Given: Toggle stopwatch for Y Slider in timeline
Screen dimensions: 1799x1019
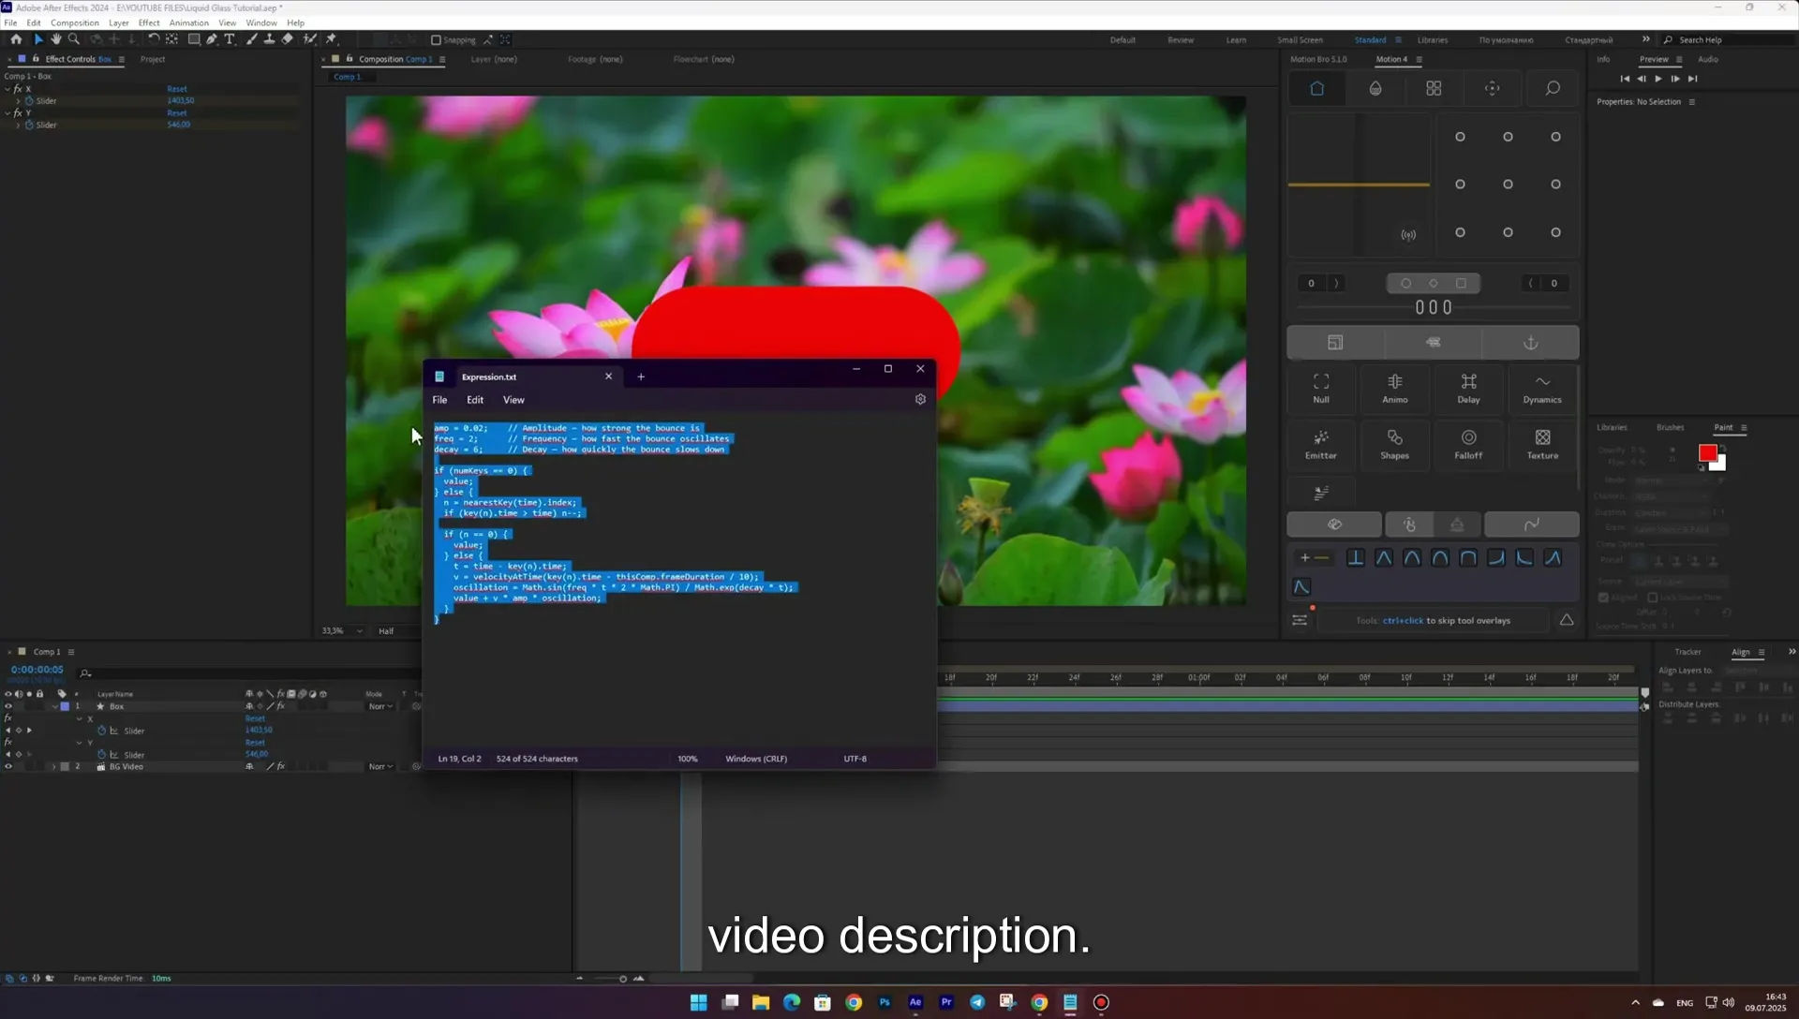Looking at the screenshot, I should click(x=101, y=754).
